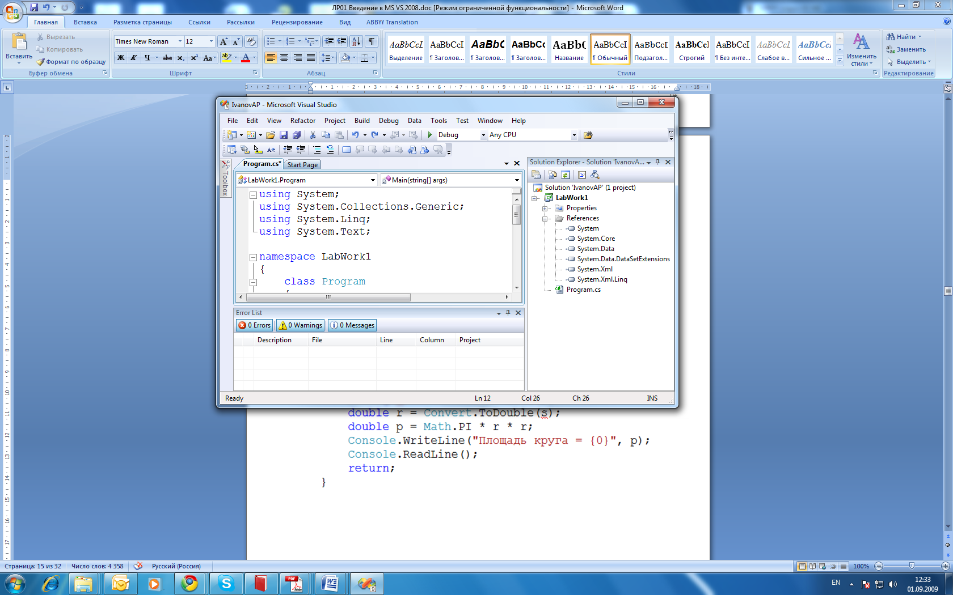953x595 pixels.
Task: Click the Word zoom slider handle
Action: pyautogui.click(x=911, y=566)
